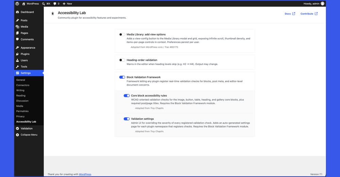Viewport: 340px width, 177px height.
Task: Turn off Core block accessibility rules toggle
Action: (126, 96)
